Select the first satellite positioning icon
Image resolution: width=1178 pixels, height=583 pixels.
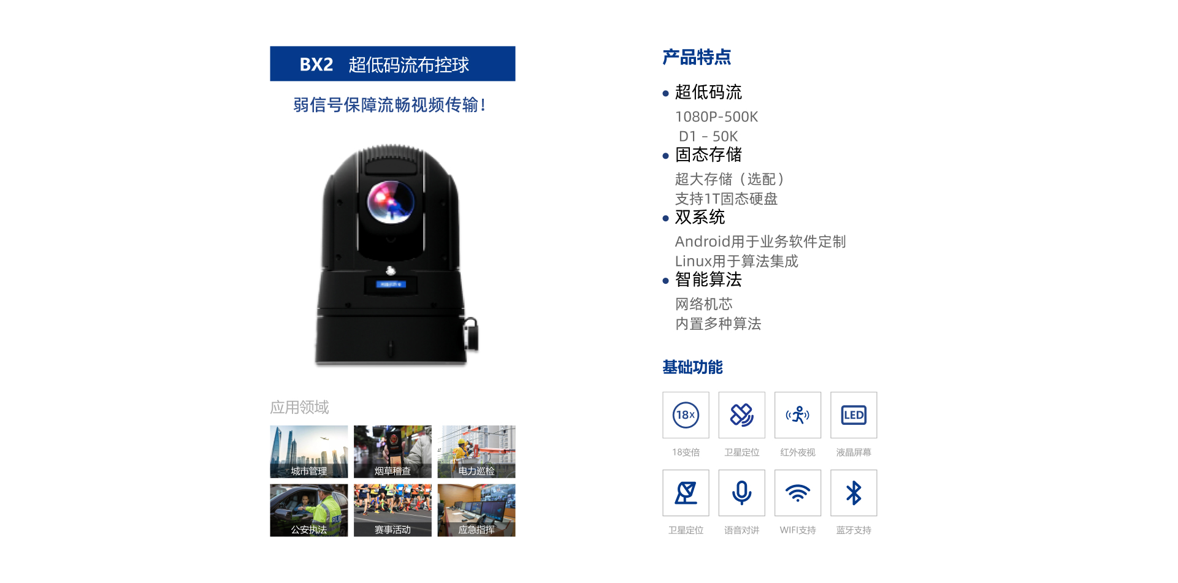[x=741, y=415]
